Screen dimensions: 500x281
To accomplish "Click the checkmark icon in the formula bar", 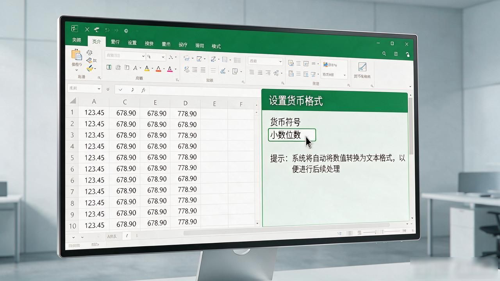I will point(121,90).
